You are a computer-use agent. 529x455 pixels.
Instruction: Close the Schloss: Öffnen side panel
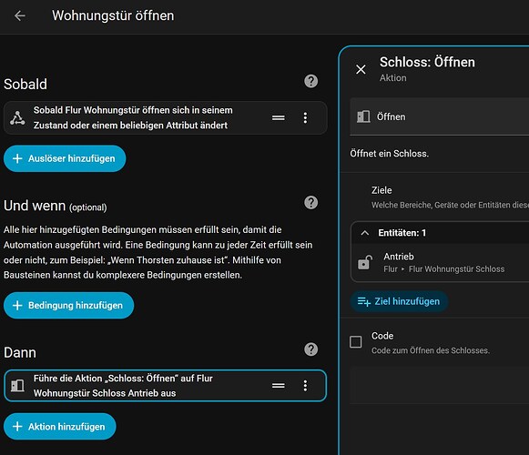point(361,69)
